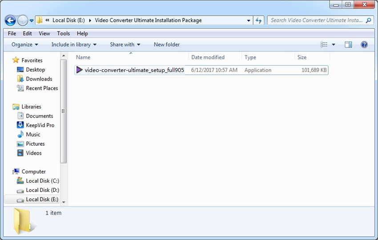Screen dimensions: 378x240
Task: Click the Desktop monitor icon
Action: [x=20, y=69]
